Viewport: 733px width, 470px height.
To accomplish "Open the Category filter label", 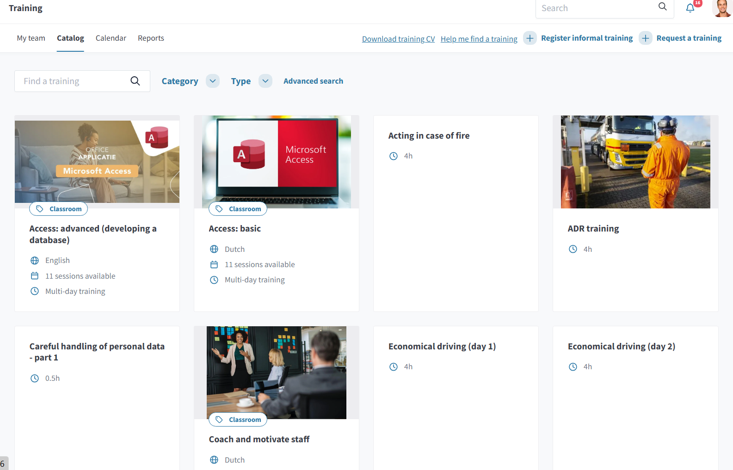I will point(180,81).
